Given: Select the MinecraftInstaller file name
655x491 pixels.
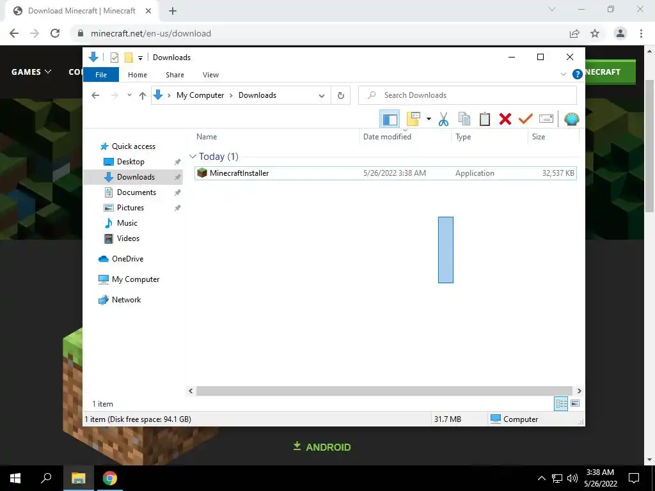Looking at the screenshot, I should click(239, 173).
